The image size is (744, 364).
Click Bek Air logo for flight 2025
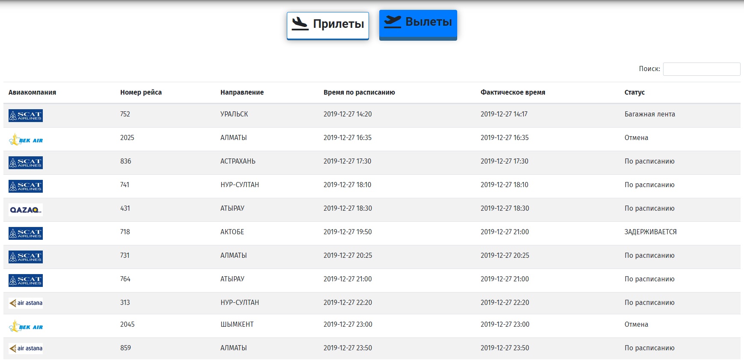pyautogui.click(x=26, y=140)
